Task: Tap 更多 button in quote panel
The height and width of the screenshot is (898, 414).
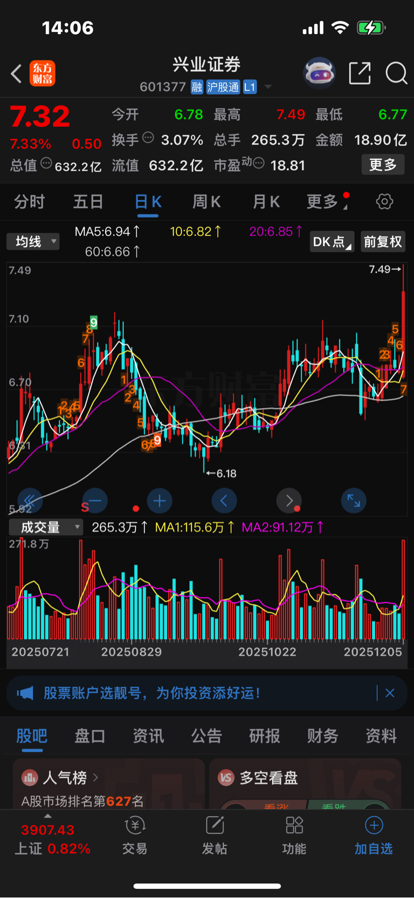Action: click(x=383, y=164)
